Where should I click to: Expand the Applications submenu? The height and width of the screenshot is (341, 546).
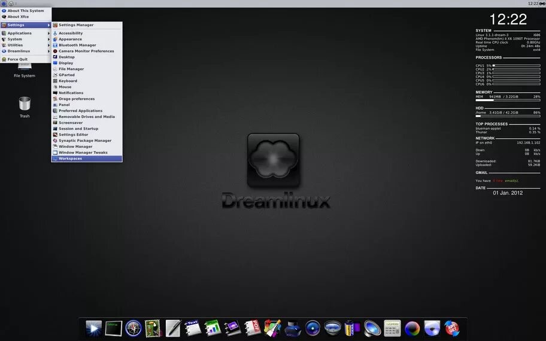point(26,33)
